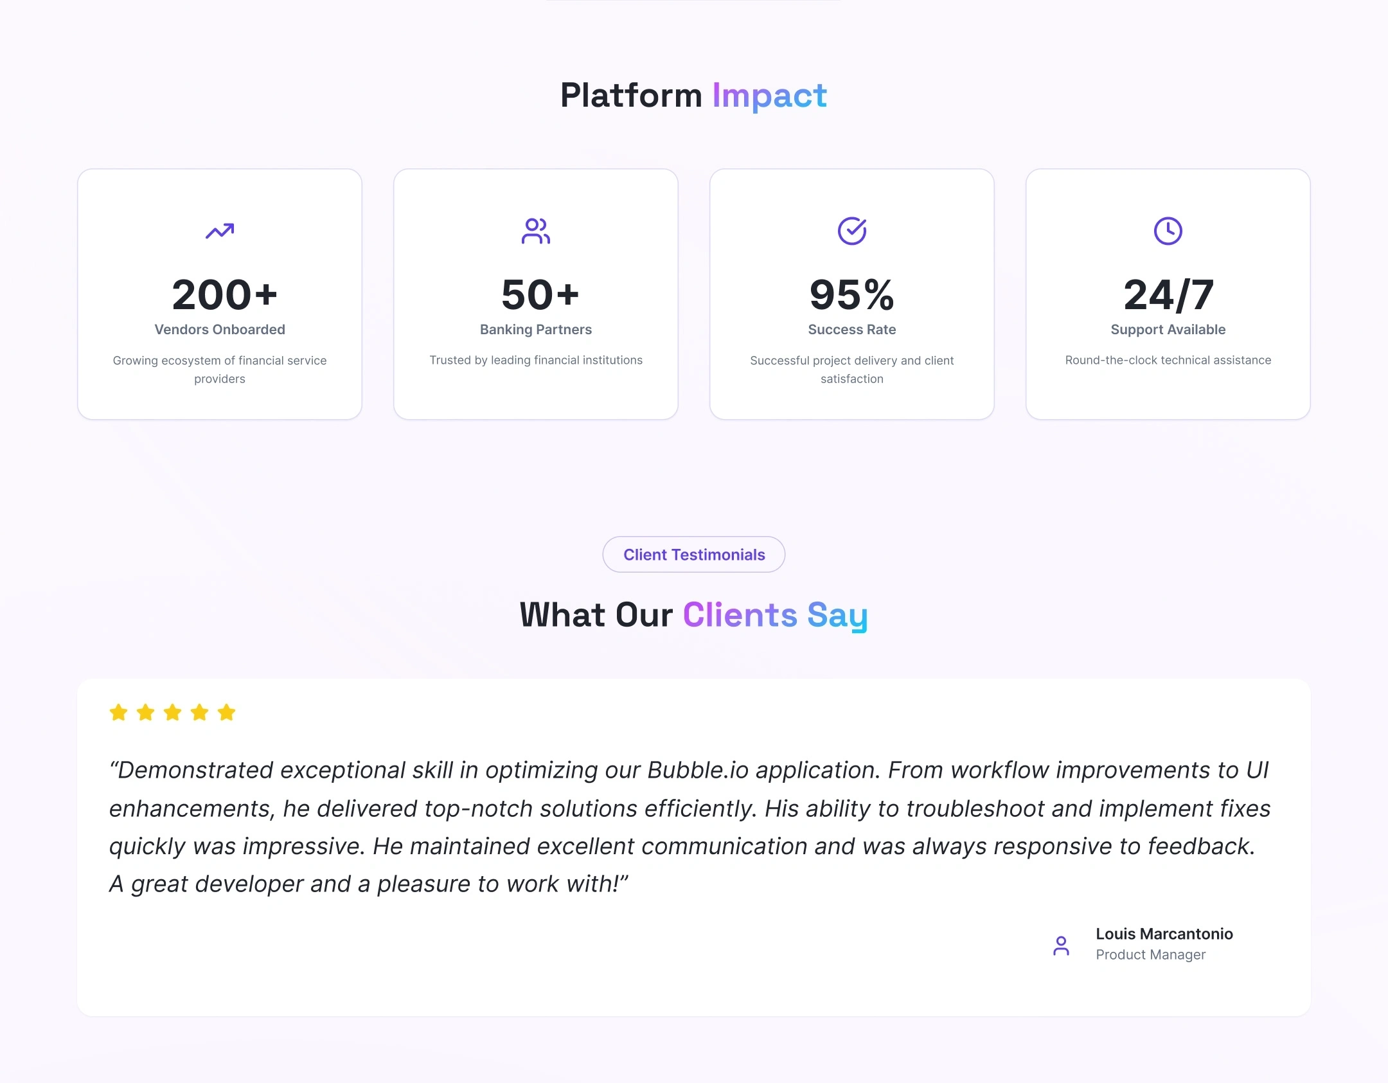Click the Success Rate label
Viewport: 1388px width, 1083px height.
(852, 329)
